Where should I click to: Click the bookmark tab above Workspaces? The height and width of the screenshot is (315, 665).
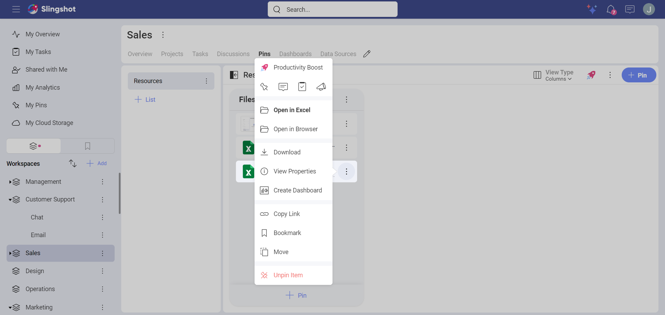(x=87, y=146)
